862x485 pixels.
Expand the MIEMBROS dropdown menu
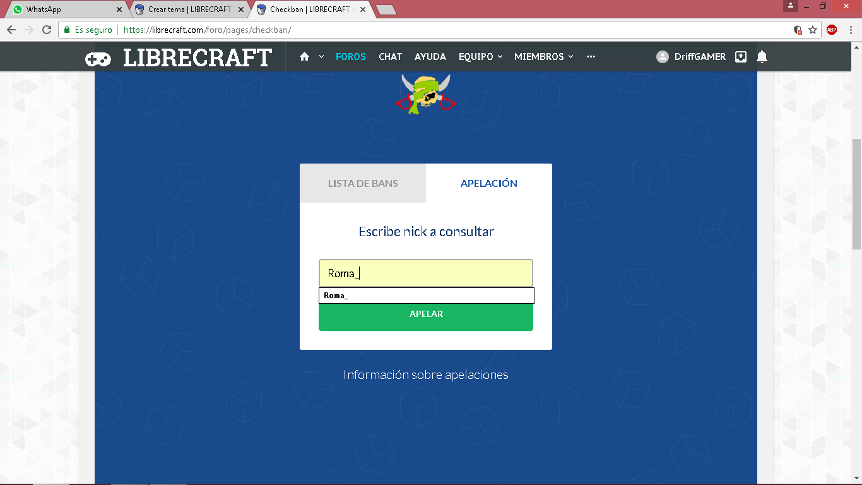[x=544, y=56]
